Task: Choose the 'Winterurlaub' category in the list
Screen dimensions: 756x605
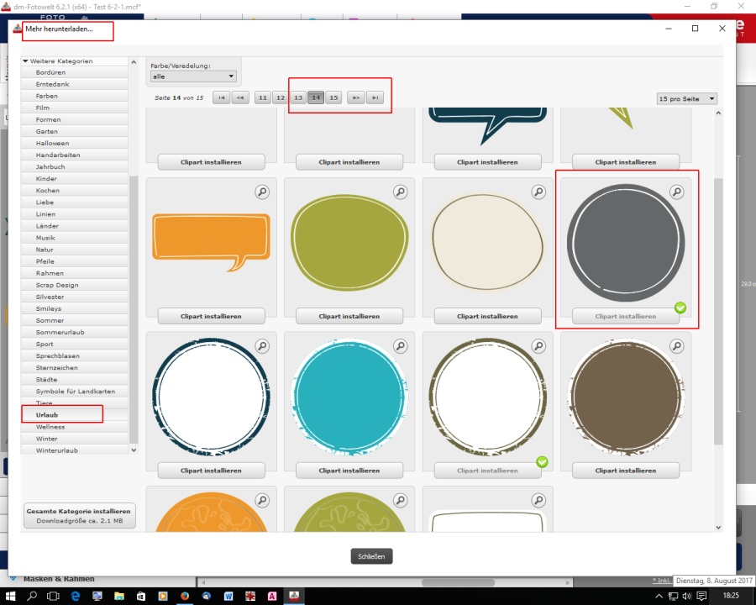Action: (x=57, y=450)
